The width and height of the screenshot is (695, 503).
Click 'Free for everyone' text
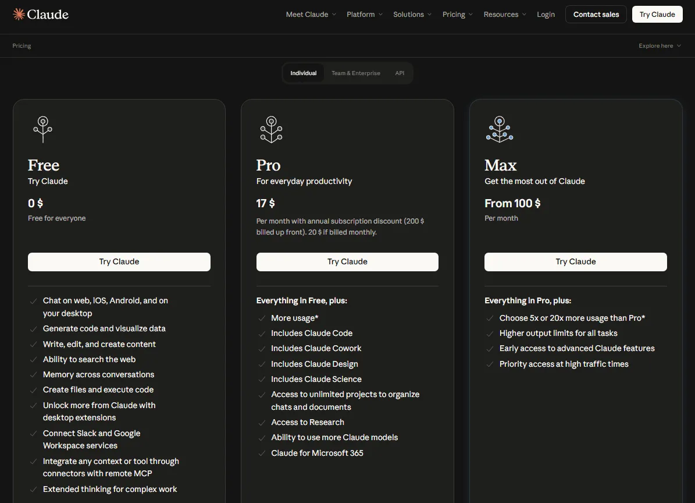coord(57,218)
